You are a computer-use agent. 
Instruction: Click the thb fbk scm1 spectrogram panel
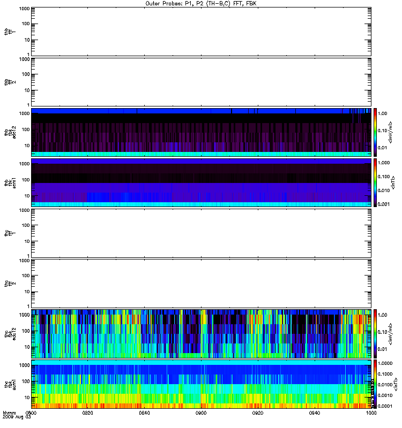pyautogui.click(x=201, y=182)
